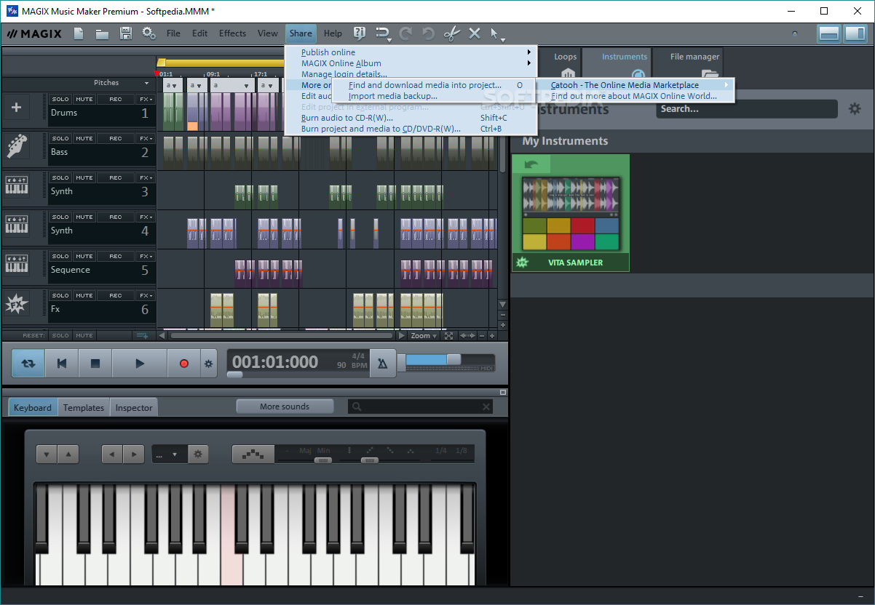The width and height of the screenshot is (875, 605).
Task: Toggle the metronome icon beside the tempo display
Action: [x=383, y=364]
